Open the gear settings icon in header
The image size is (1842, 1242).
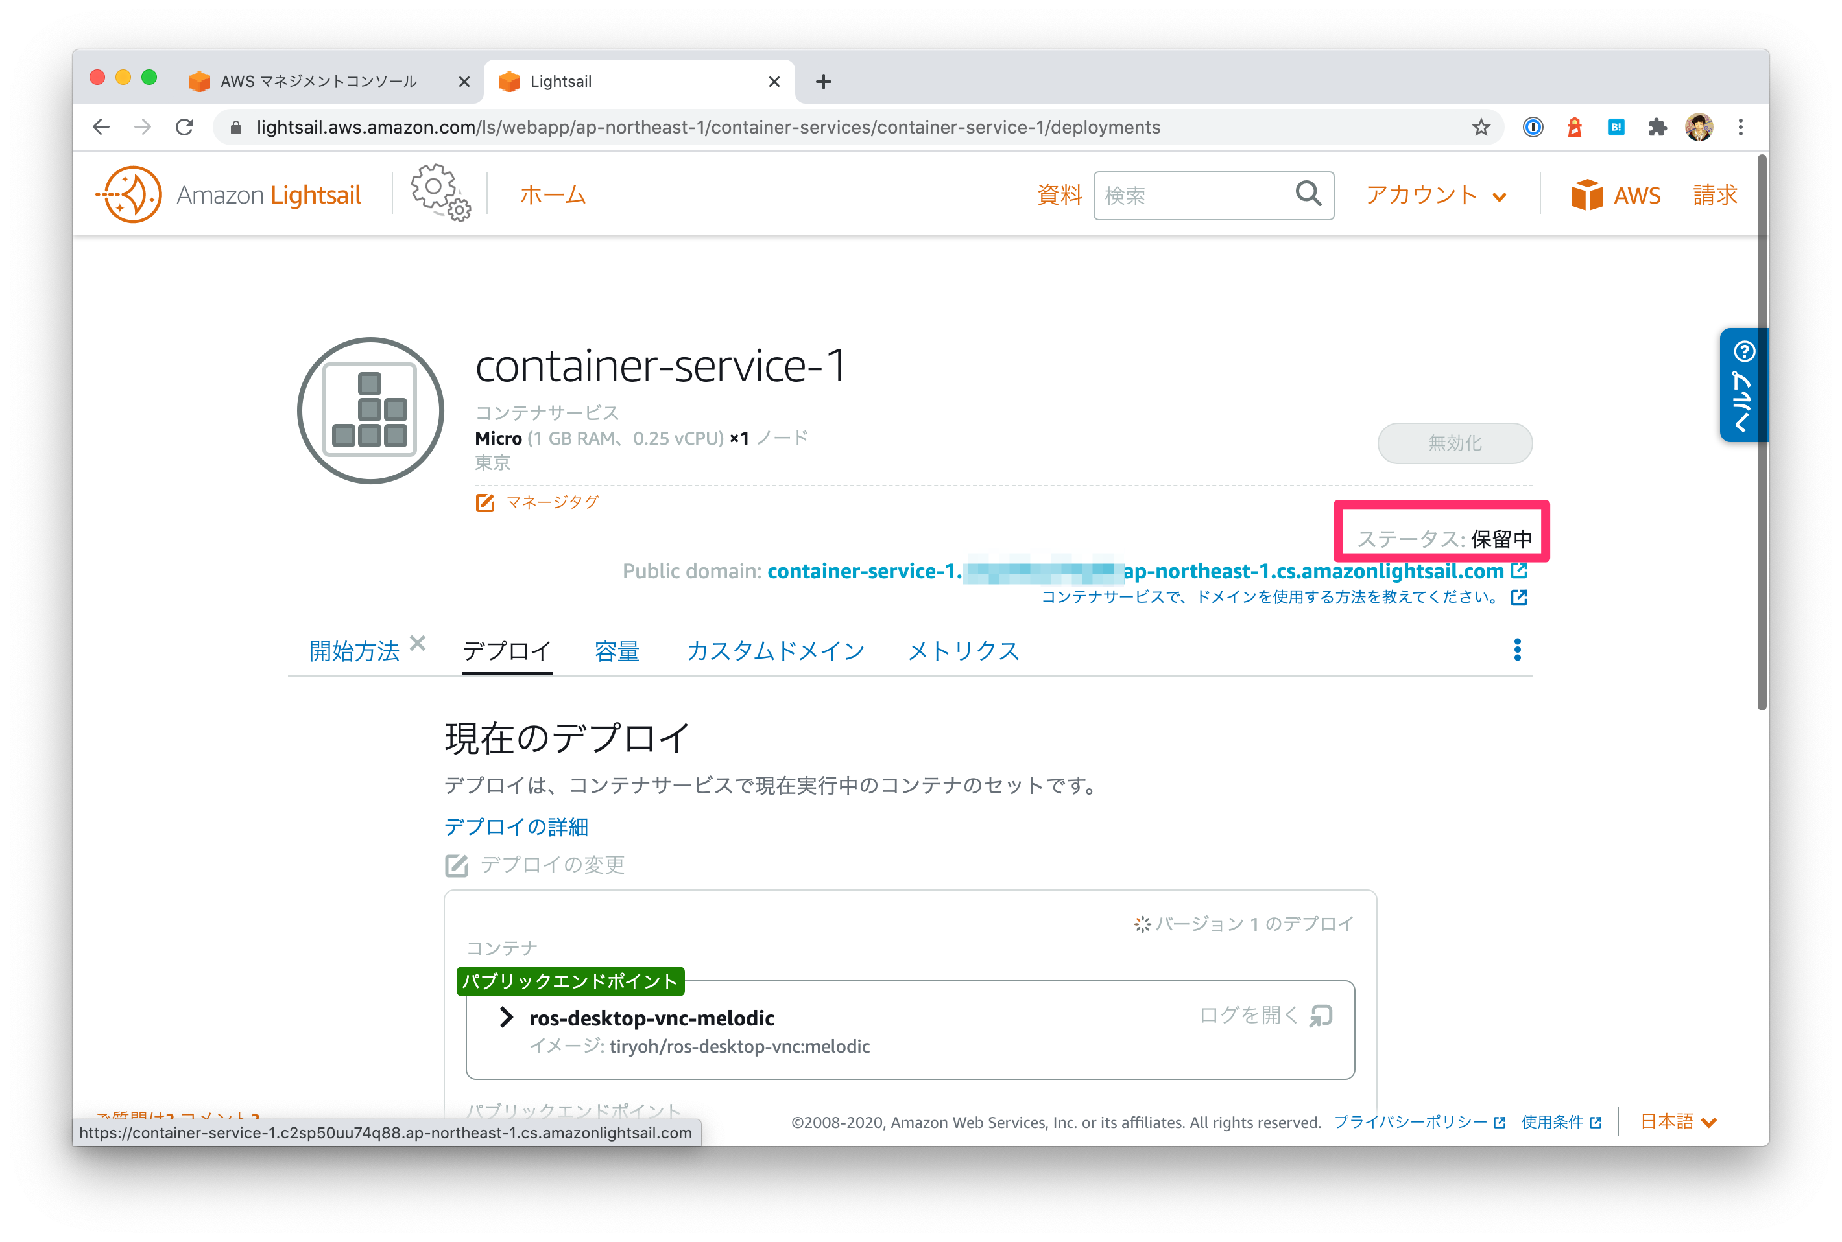440,193
